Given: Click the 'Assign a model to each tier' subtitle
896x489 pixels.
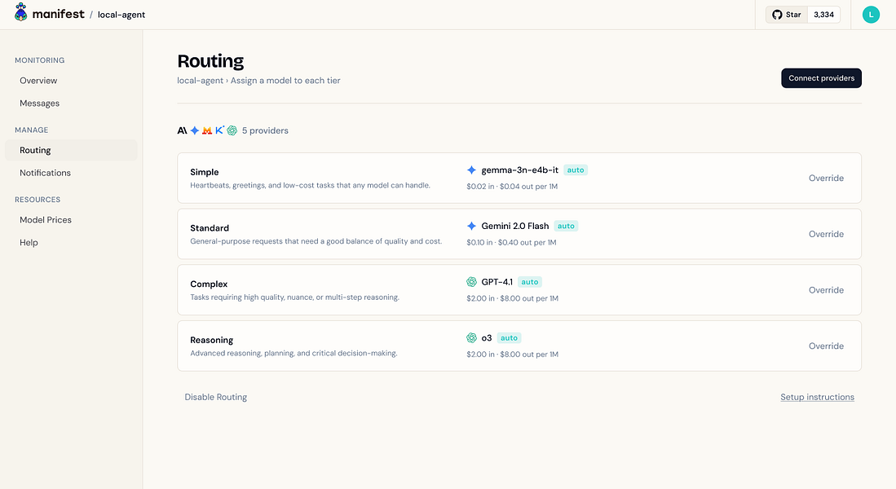Looking at the screenshot, I should (x=285, y=81).
